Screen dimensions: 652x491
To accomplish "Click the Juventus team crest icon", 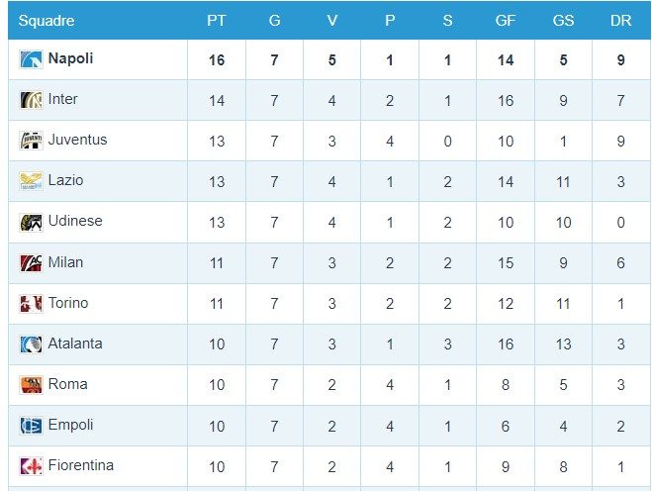I will point(31,141).
